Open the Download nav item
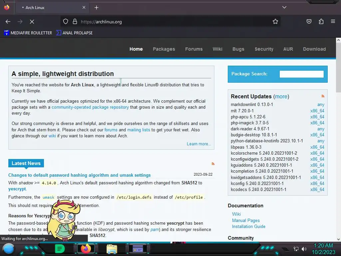The height and width of the screenshot is (256, 341). click(314, 49)
